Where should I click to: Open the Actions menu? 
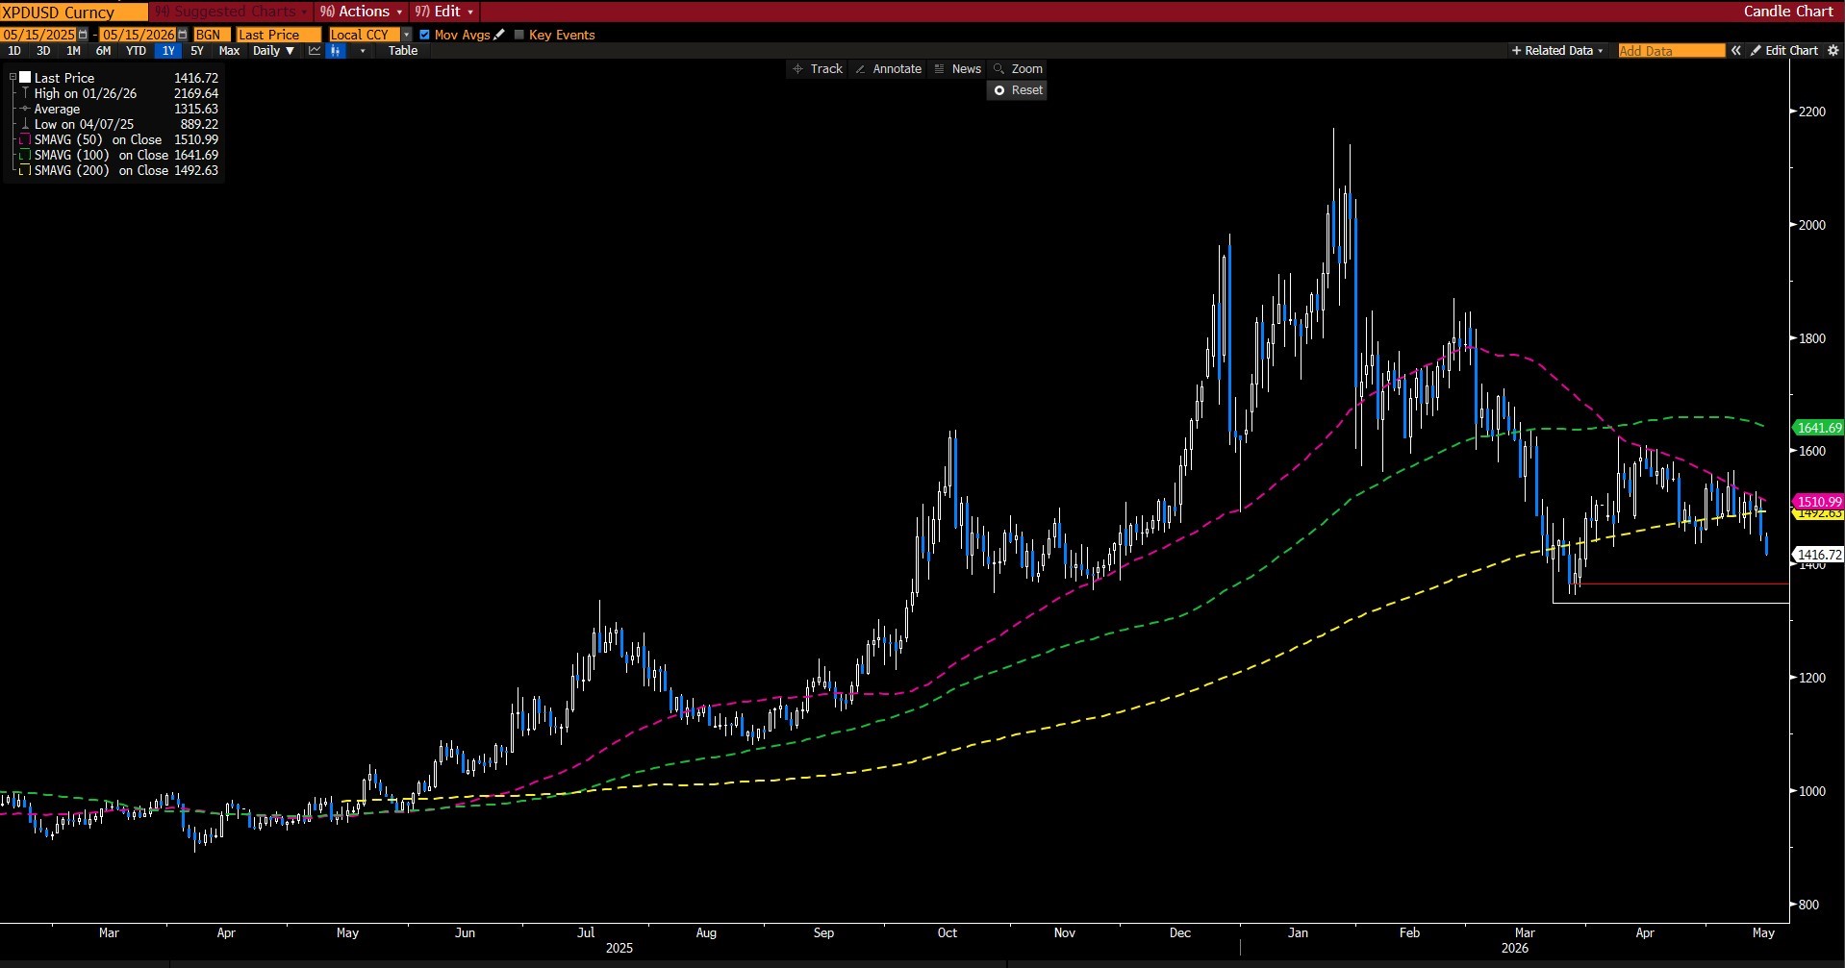tap(361, 12)
